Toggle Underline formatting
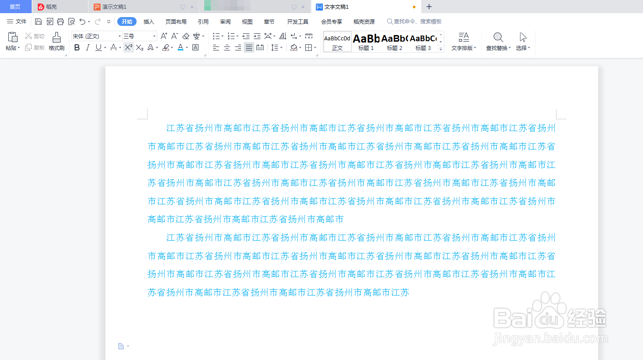This screenshot has height=360, width=643. pyautogui.click(x=98, y=47)
